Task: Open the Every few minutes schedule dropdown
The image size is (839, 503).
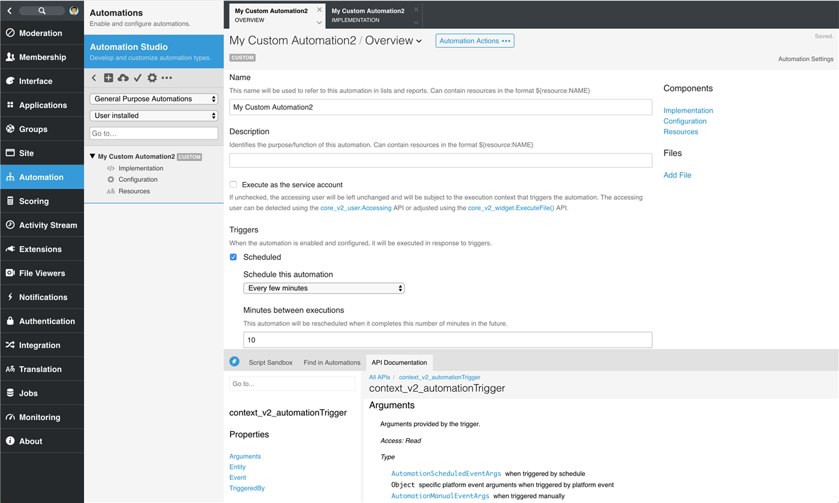Action: tap(324, 288)
